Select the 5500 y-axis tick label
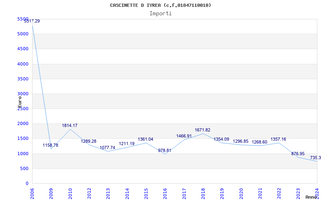 pyautogui.click(x=23, y=19)
